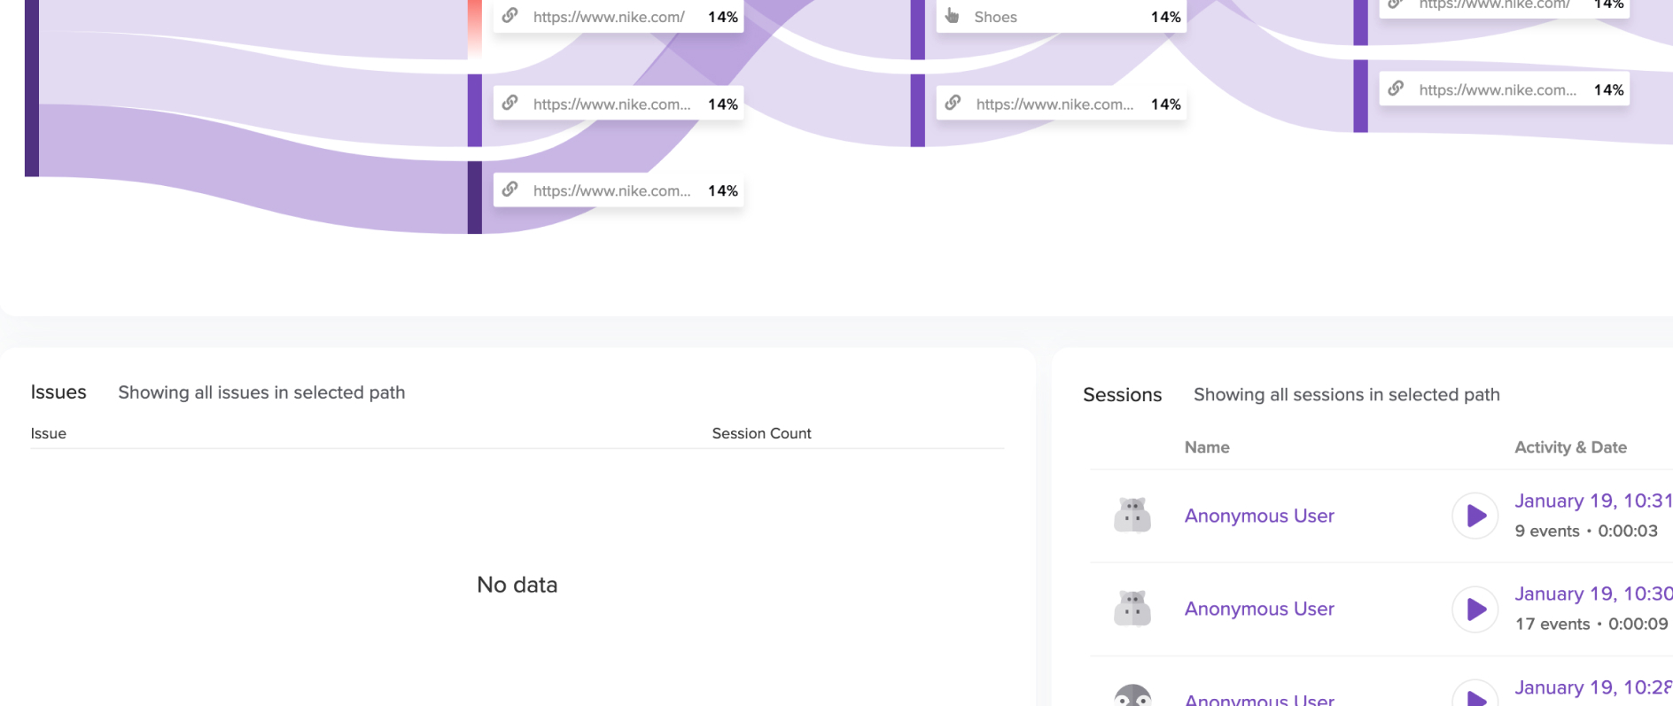The height and width of the screenshot is (706, 1673).
Task: Play the 17 events session recording
Action: click(x=1475, y=609)
